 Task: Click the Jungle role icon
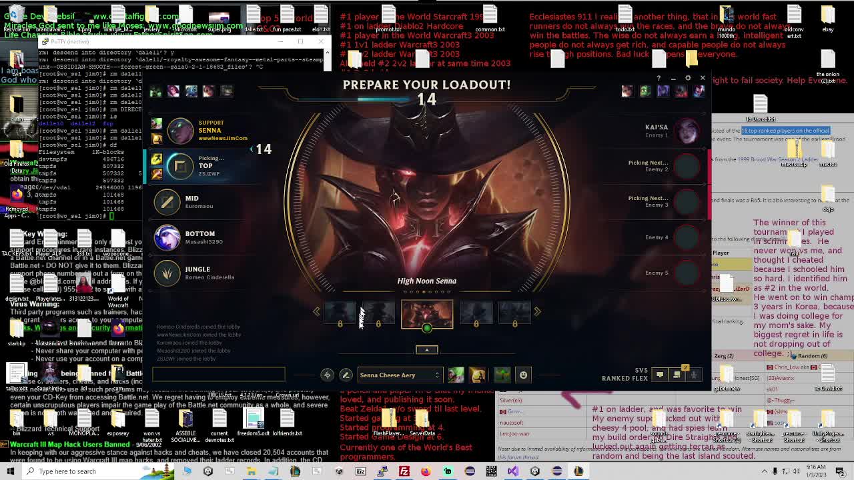(167, 273)
